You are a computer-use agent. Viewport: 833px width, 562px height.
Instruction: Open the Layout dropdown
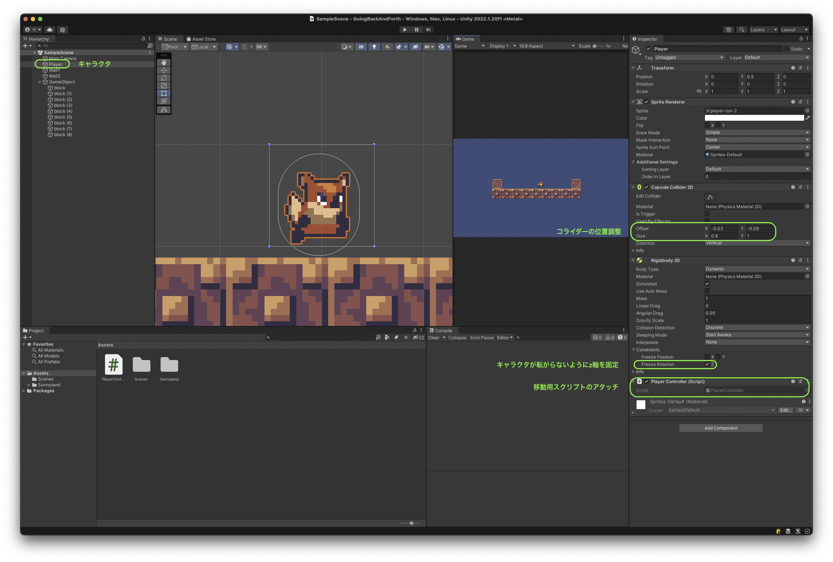coord(793,29)
